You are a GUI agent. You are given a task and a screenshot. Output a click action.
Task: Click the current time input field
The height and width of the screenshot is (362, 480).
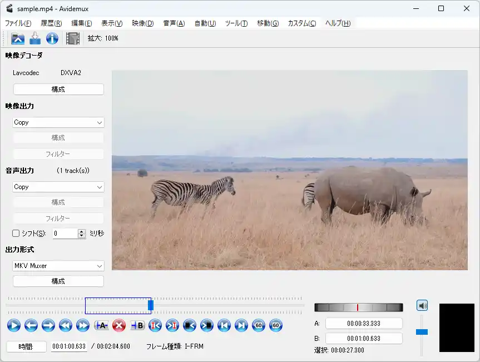69,346
